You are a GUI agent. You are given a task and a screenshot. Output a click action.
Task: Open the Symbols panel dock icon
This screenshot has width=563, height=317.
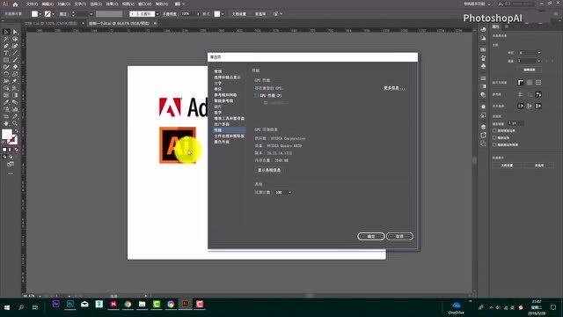483,67
